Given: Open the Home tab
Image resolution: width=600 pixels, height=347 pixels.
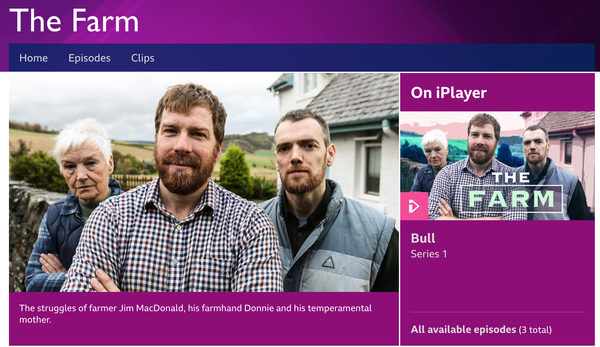Looking at the screenshot, I should (x=34, y=58).
